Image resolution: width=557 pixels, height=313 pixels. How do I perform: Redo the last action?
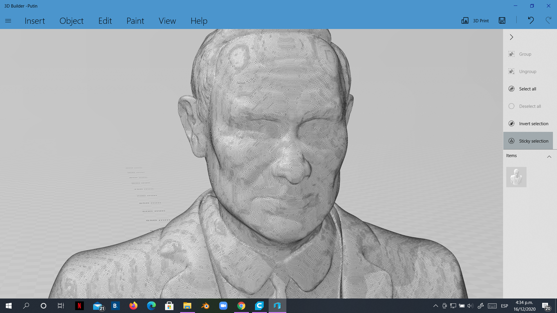point(548,21)
